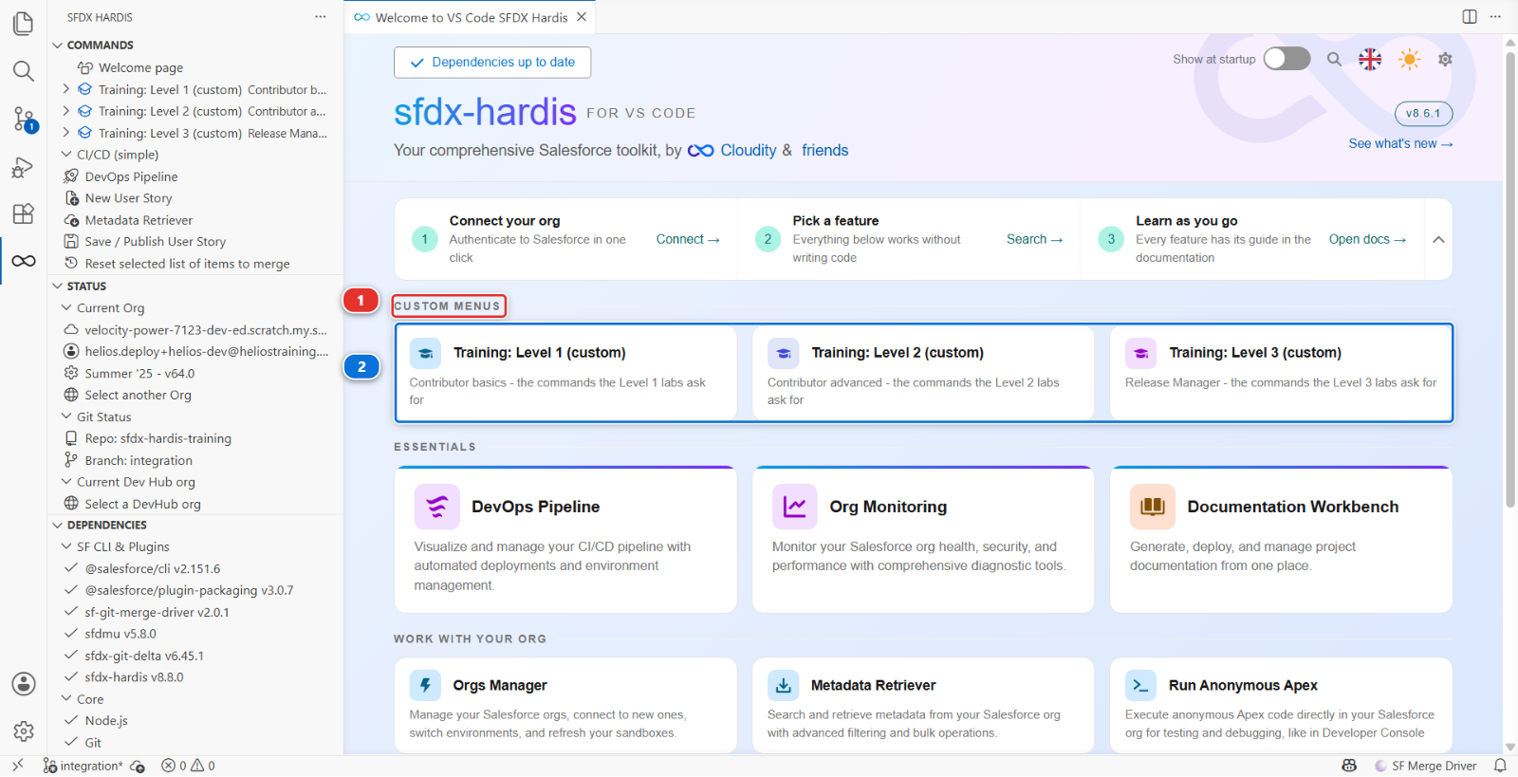Viewport: 1518px width, 777px height.
Task: Open the Source Control view
Action: click(x=24, y=119)
